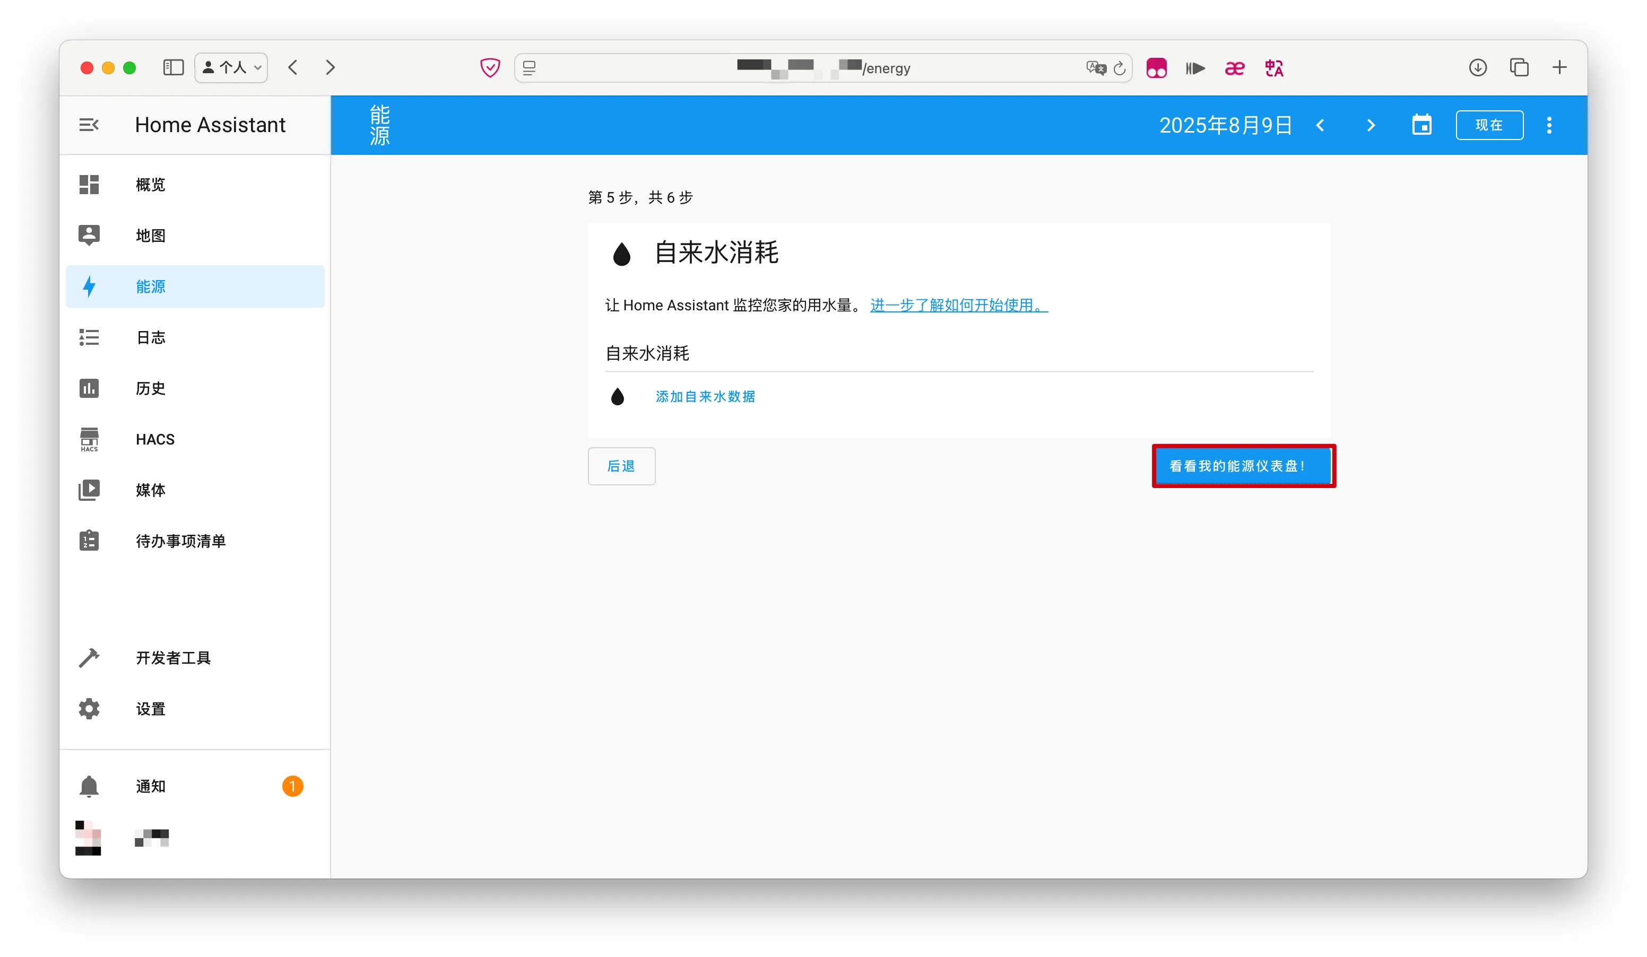
Task: Click the 后退 back button
Action: coord(621,466)
